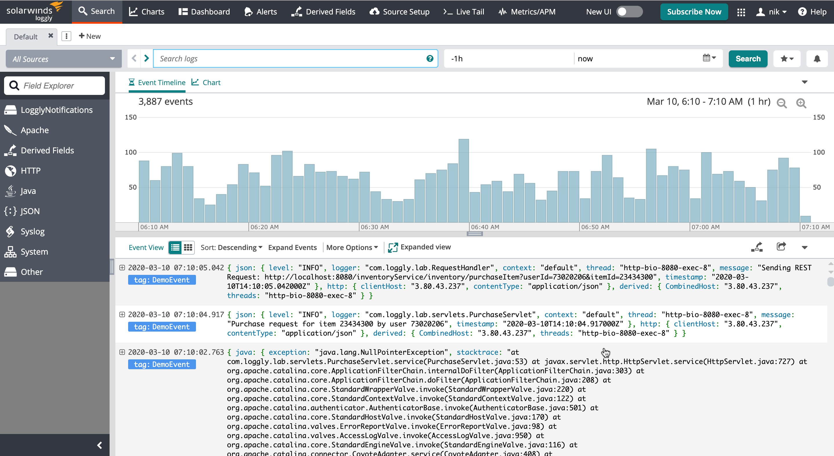Switch to grid event view
834x456 pixels.
tap(188, 248)
